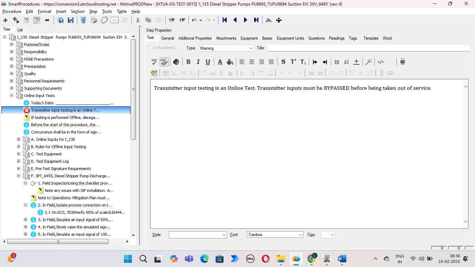Open the Tools menu
This screenshot has height=267, width=475.
(x=107, y=11)
